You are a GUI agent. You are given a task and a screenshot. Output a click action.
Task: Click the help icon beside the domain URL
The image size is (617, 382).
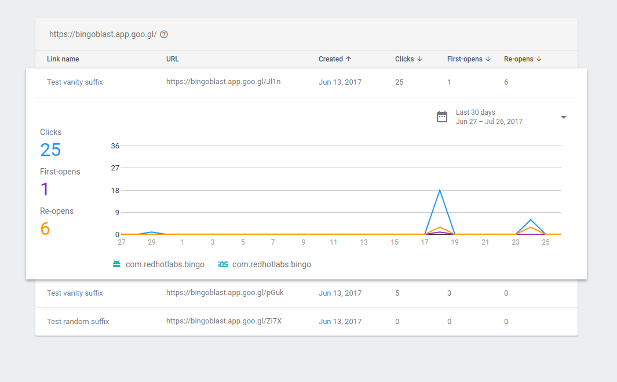pyautogui.click(x=164, y=35)
